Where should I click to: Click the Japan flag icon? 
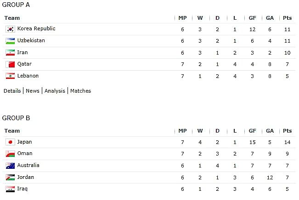pyautogui.click(x=10, y=142)
